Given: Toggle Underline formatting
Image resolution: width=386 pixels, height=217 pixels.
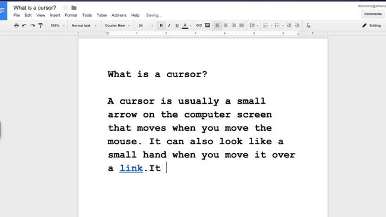Looking at the screenshot, I should pyautogui.click(x=177, y=25).
